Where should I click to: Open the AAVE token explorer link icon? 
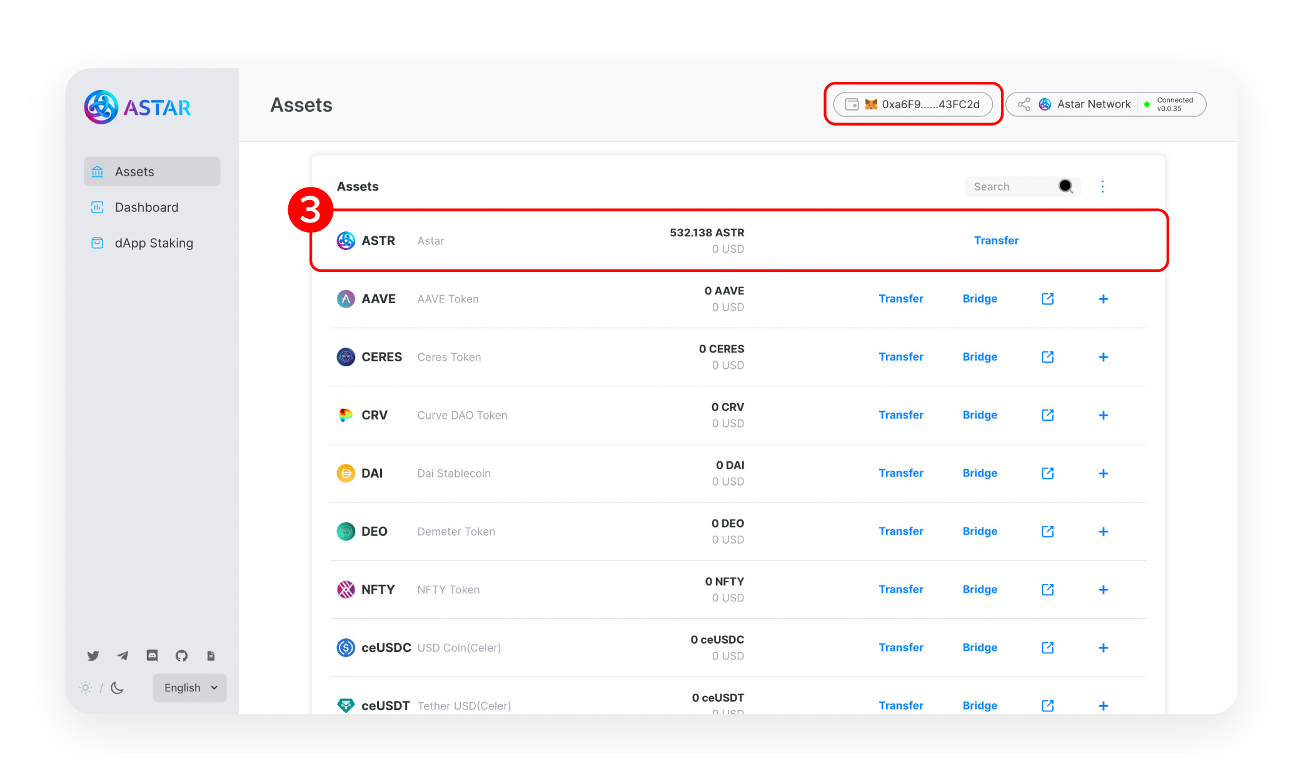[1048, 299]
